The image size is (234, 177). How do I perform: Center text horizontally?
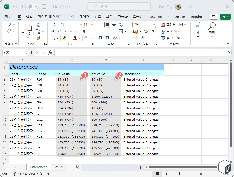point(107,31)
